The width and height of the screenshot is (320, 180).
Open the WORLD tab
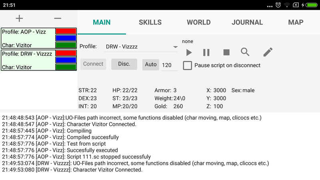pos(198,22)
